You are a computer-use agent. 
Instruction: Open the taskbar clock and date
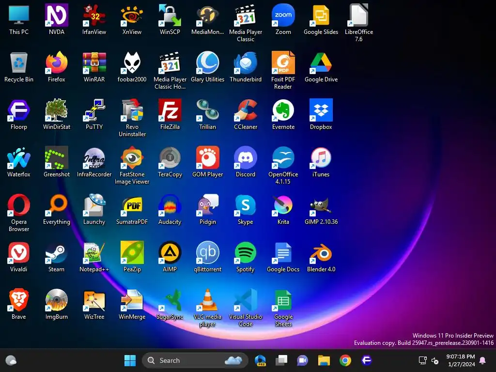pyautogui.click(x=461, y=360)
